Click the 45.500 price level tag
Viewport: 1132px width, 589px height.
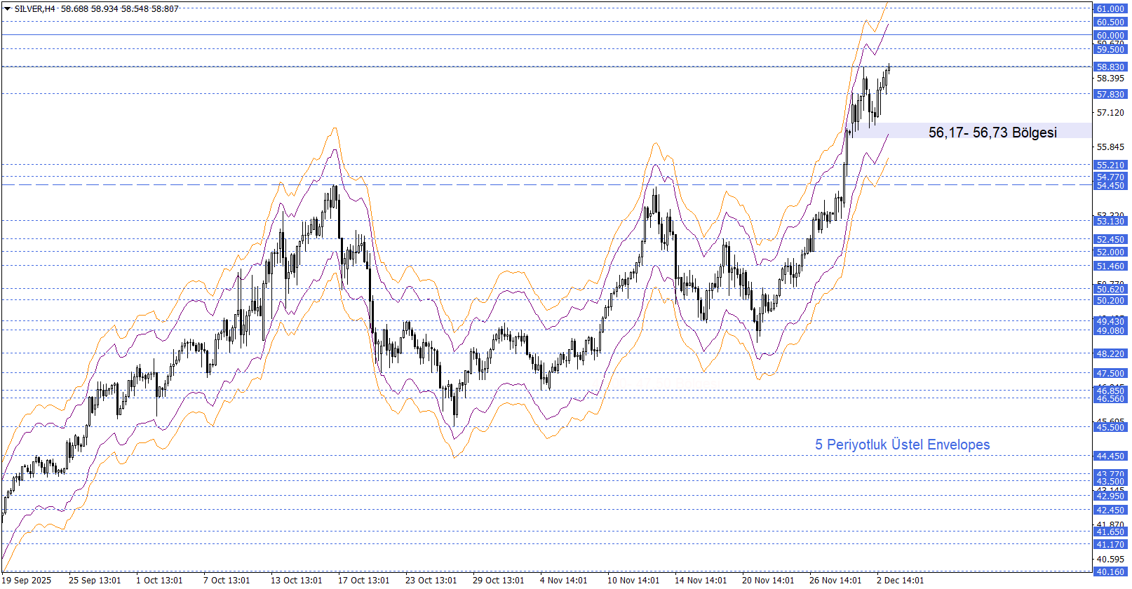[1110, 428]
